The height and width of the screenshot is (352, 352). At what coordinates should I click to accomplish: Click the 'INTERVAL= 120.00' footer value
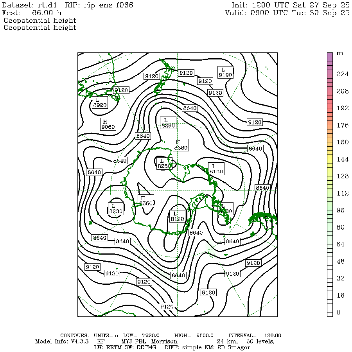(x=255, y=336)
